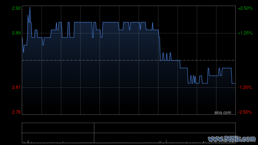Click the +2.50% percentage label

(245, 8)
